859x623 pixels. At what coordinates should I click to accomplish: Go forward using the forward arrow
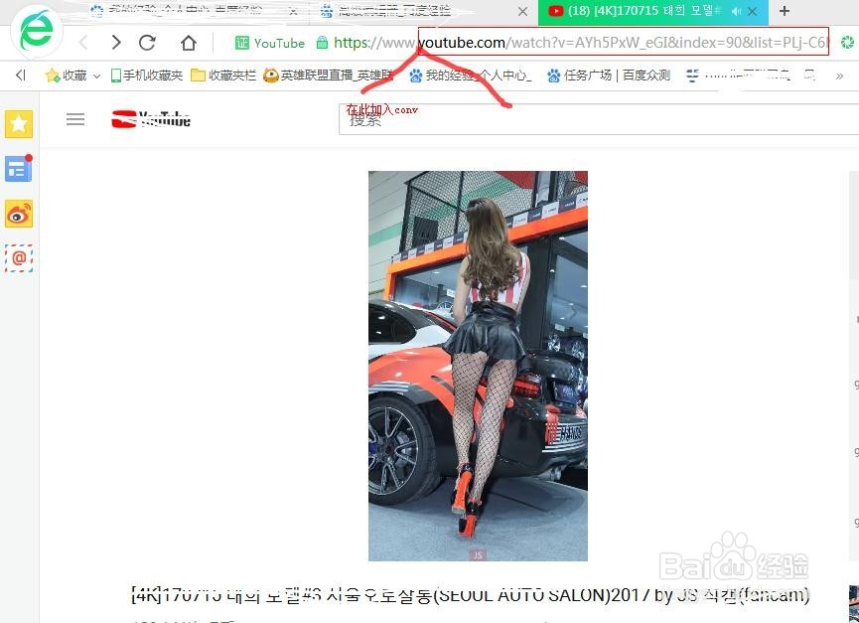point(115,42)
